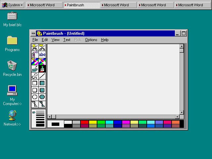Pick the maroon palette color
212x159 pixels.
pyautogui.click(x=84, y=126)
